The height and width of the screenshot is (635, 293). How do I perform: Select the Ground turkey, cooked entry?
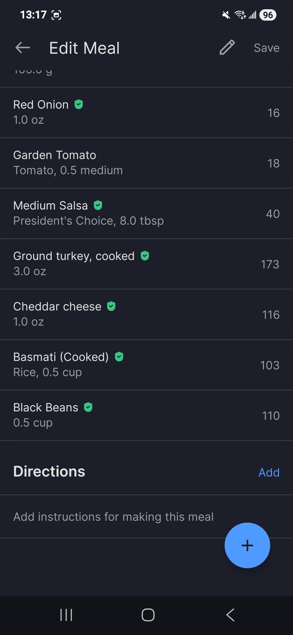tap(146, 264)
